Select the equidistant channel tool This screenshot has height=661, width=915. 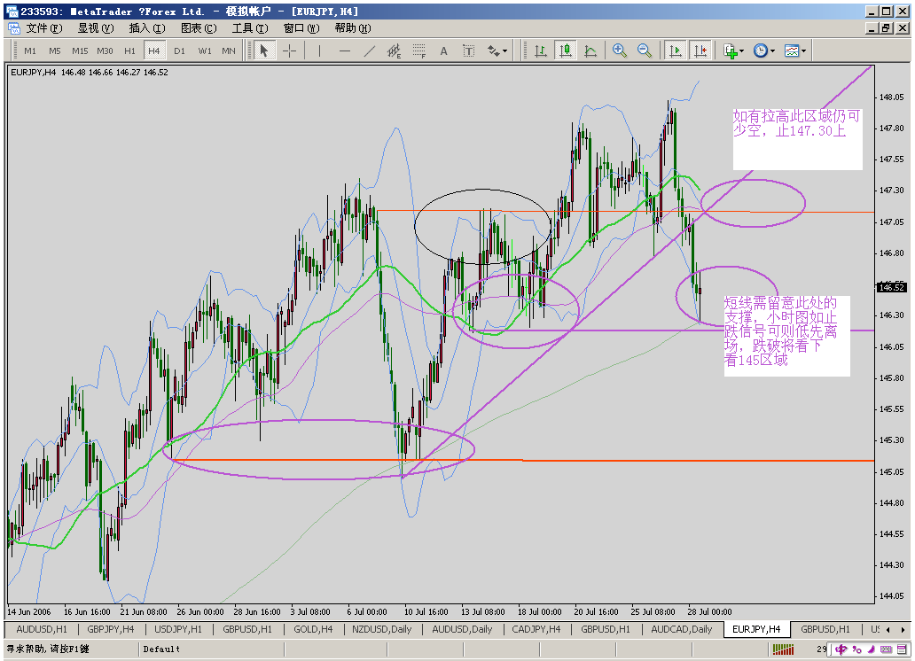(394, 51)
